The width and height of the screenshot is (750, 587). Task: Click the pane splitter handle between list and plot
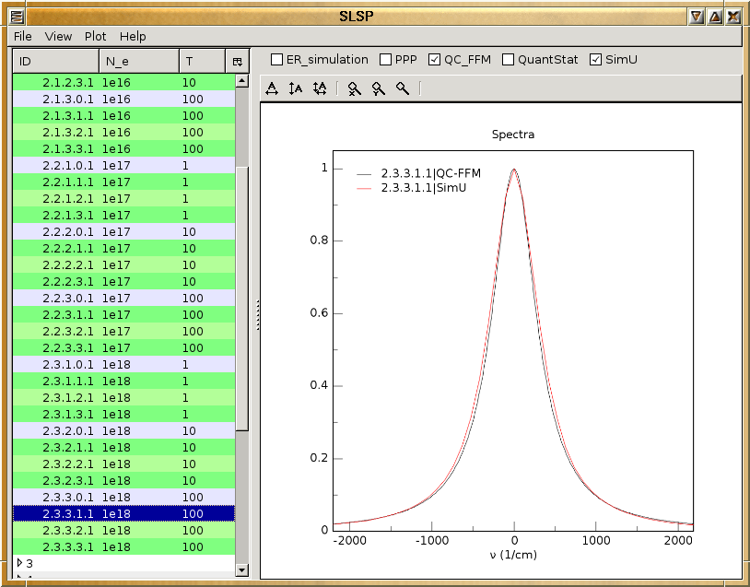(x=257, y=315)
